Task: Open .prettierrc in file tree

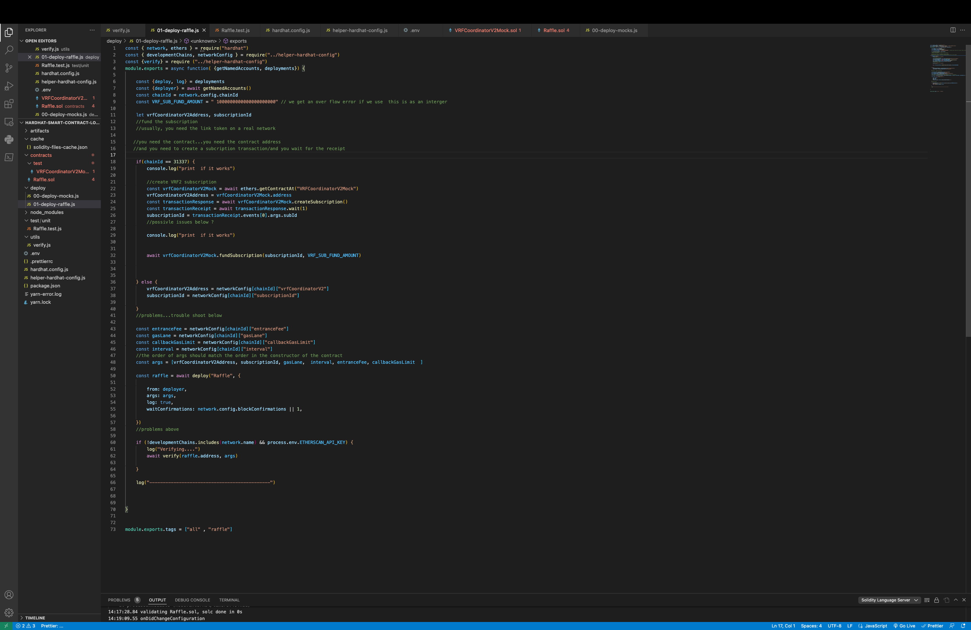Action: [59, 261]
